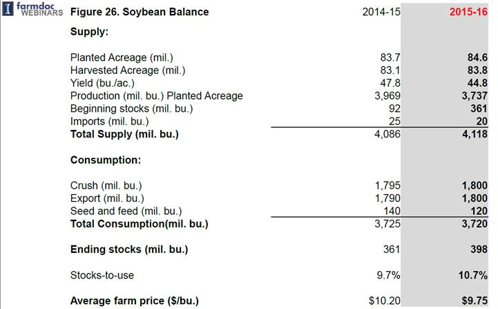
Task: Click the Illinois block I logo icon
Action: [8, 9]
